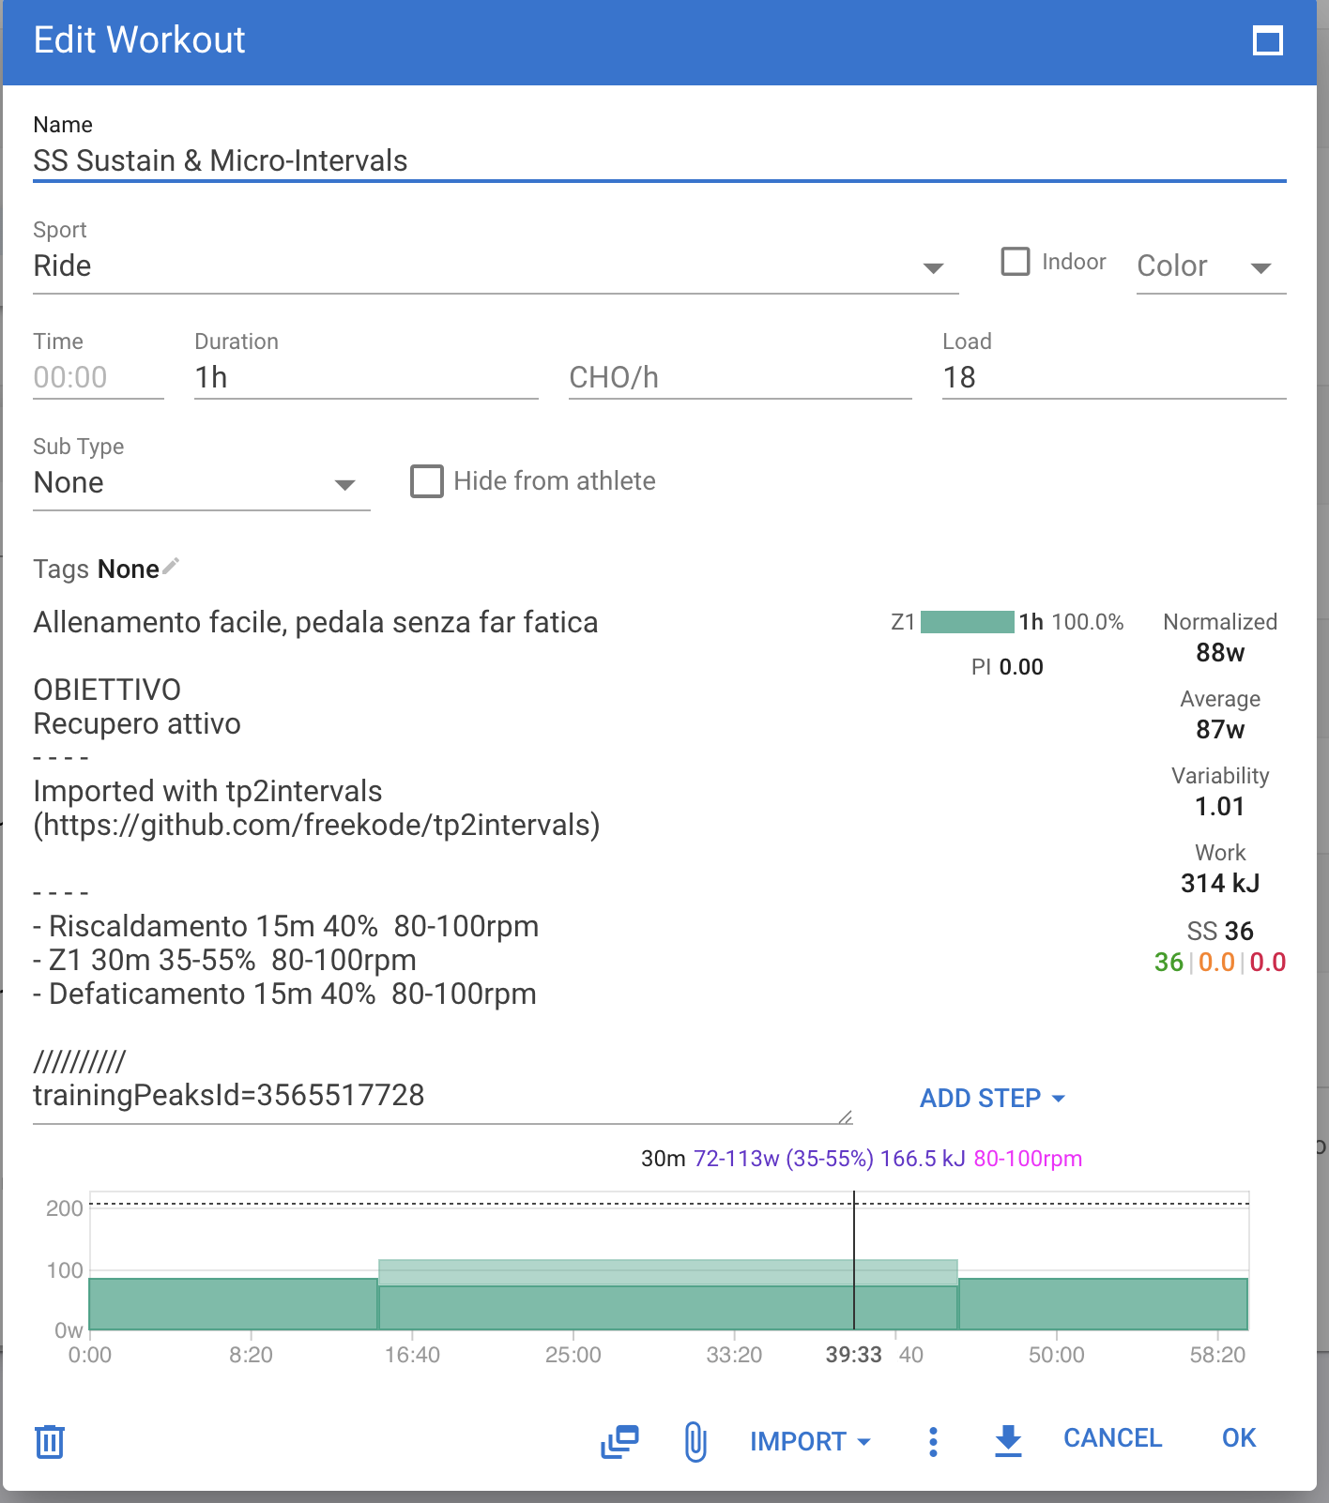Maximize the Edit Workout dialog
This screenshot has width=1329, height=1503.
pos(1267,41)
